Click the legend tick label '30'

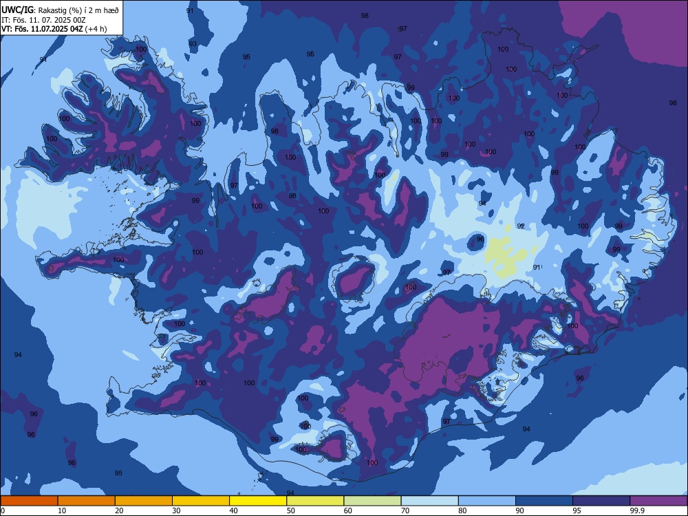point(176,510)
